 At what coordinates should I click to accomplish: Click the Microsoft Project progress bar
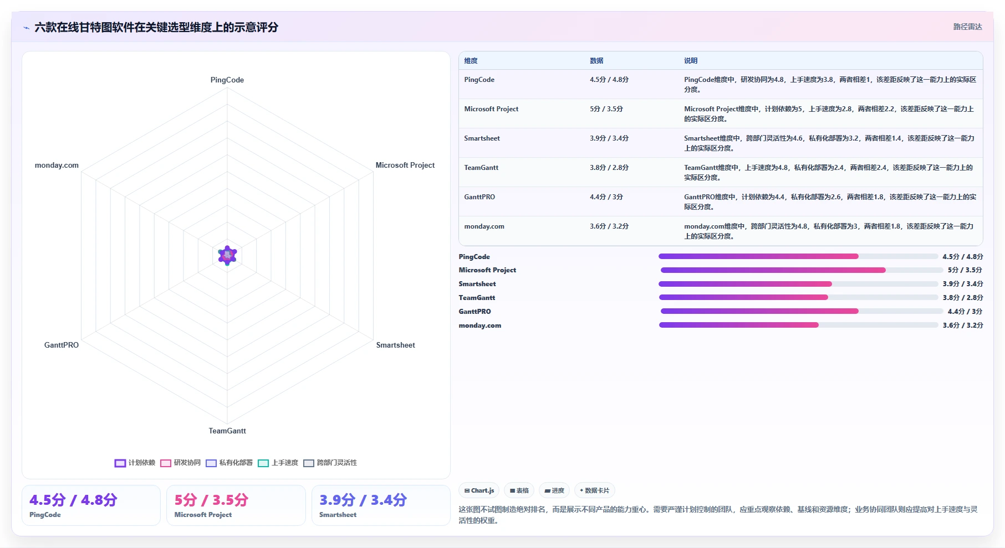tap(801, 270)
